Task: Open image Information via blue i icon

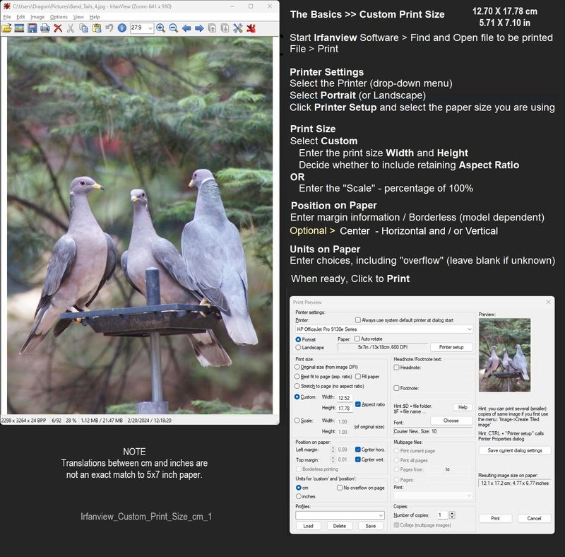Action: pos(122,28)
